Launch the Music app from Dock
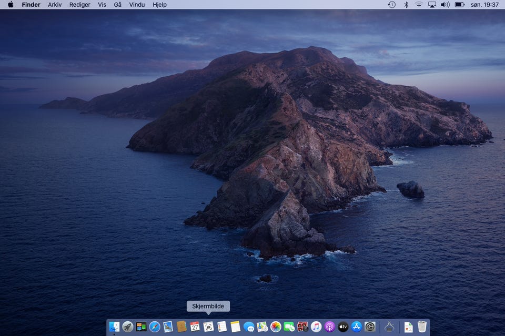This screenshot has width=505, height=336. tap(316, 327)
